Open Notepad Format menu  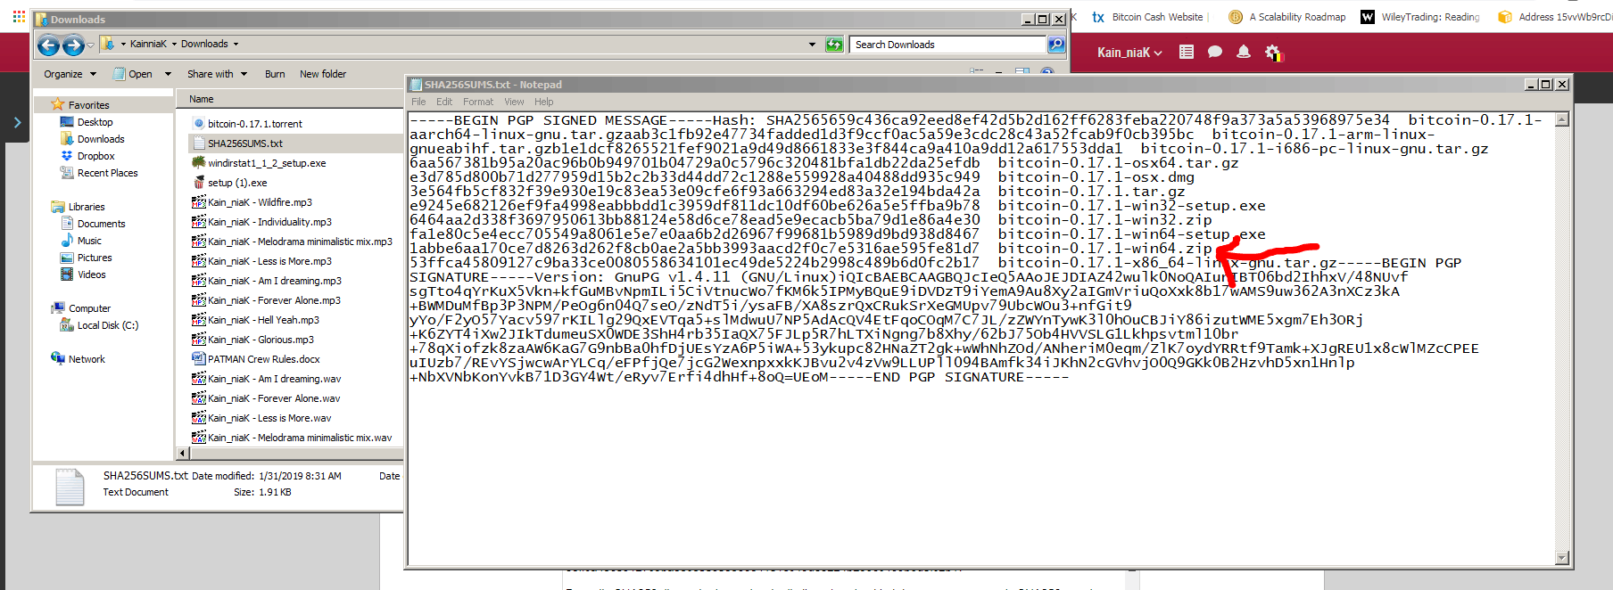(x=478, y=102)
